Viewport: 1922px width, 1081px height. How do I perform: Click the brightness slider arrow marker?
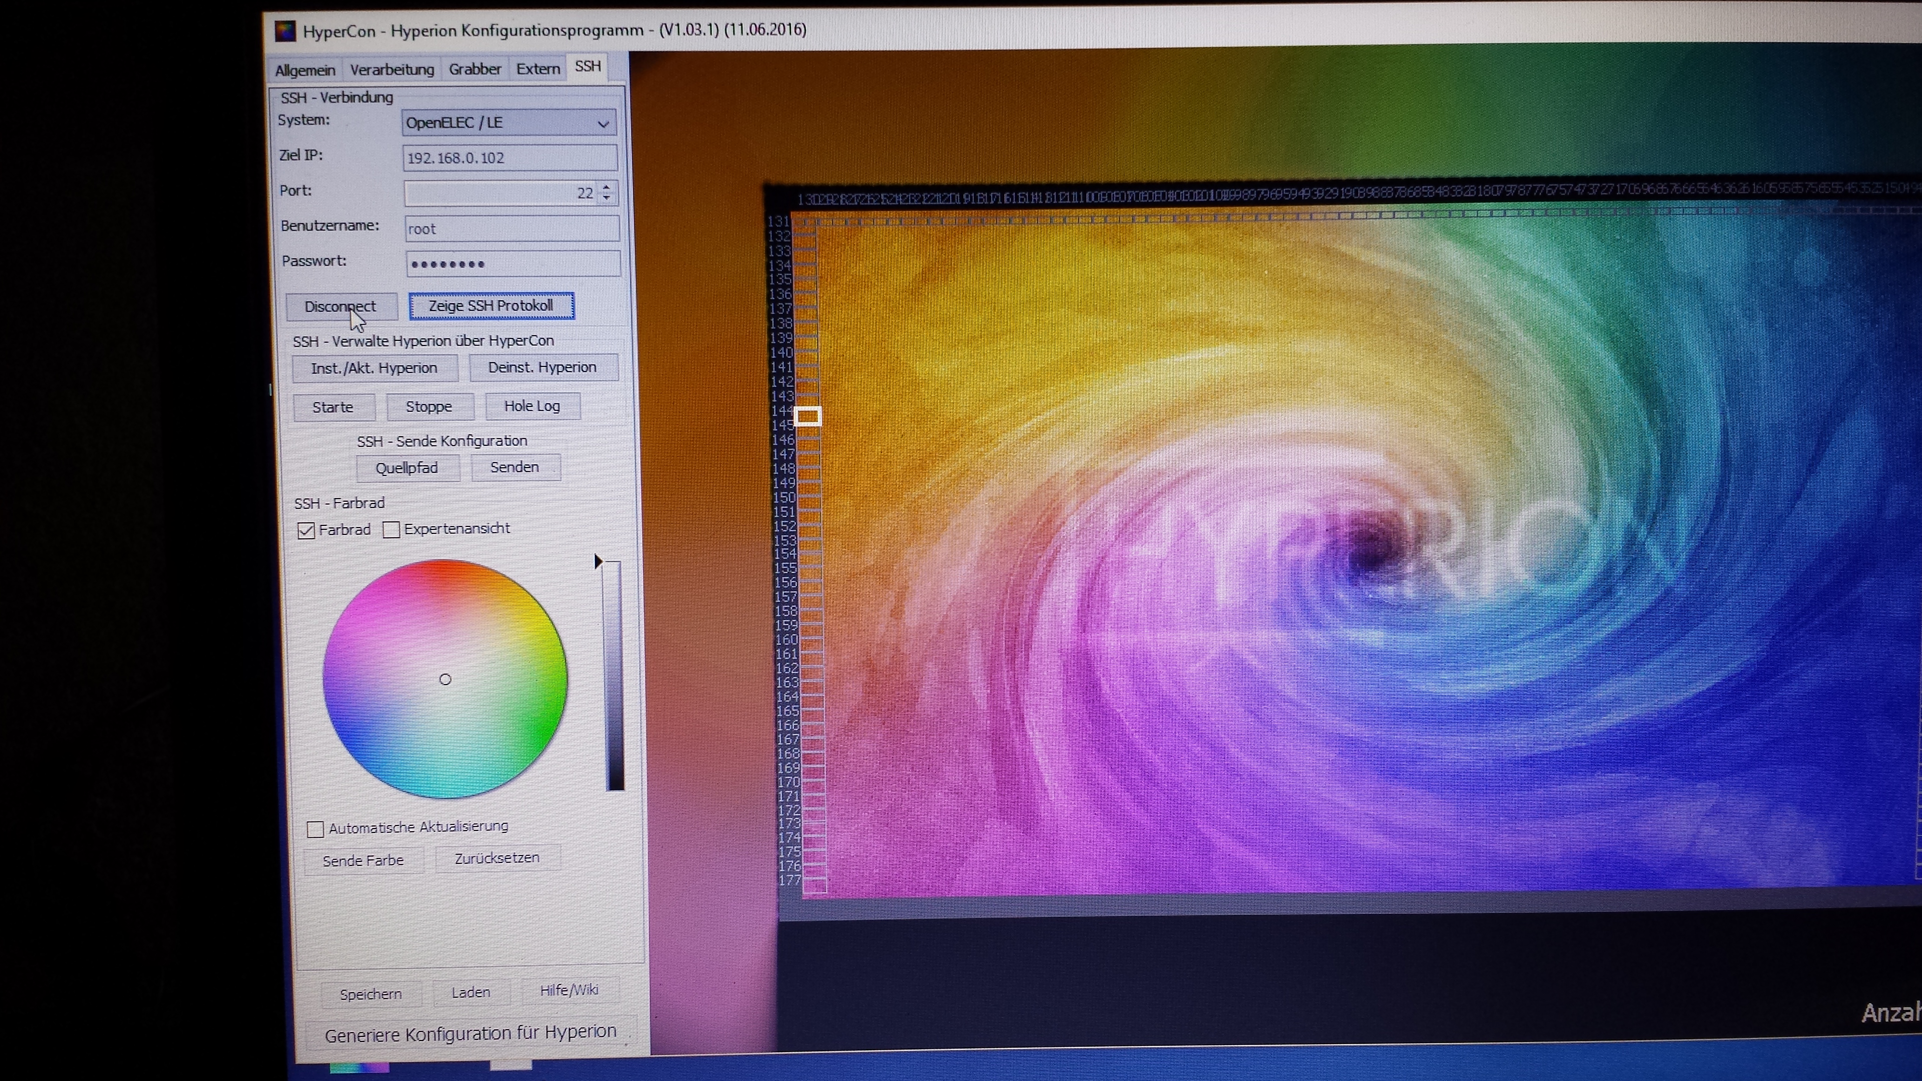[x=598, y=562]
